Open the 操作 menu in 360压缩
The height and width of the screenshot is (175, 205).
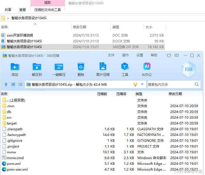click(x=125, y=55)
